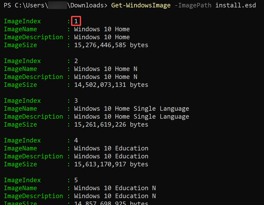Select the ImageIndex value "3"
This screenshot has height=205, width=264.
[x=76, y=101]
